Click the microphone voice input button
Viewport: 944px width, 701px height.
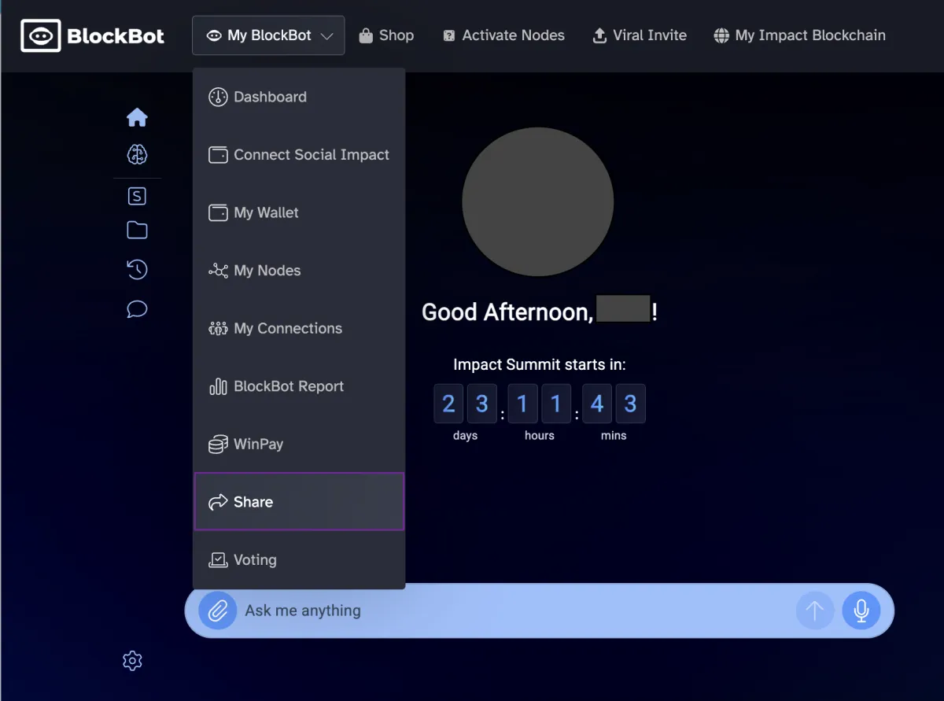click(x=861, y=611)
